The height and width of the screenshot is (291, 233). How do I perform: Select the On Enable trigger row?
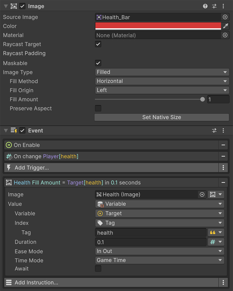click(x=111, y=145)
